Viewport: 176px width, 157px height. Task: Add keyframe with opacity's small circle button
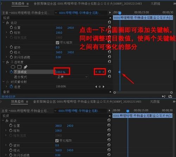click(x=100, y=72)
